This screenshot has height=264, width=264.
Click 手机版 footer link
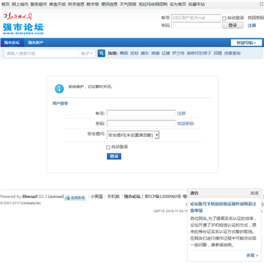(x=114, y=197)
